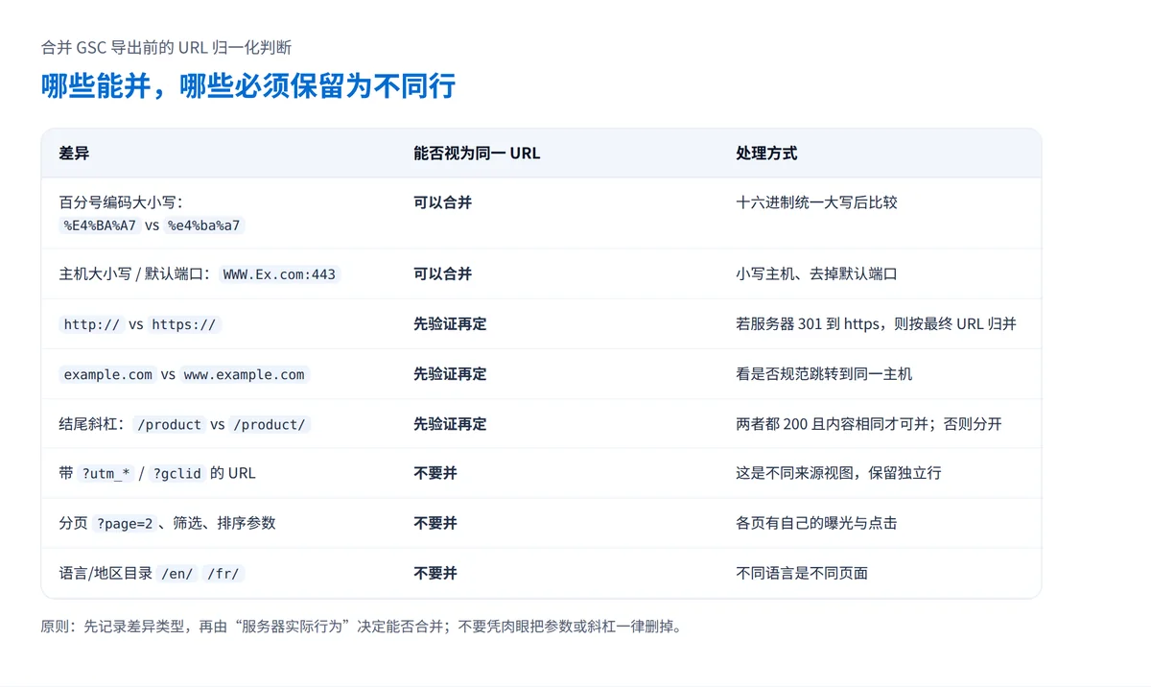The height and width of the screenshot is (687, 1151).
Task: Click the column header 差异
Action: click(74, 153)
